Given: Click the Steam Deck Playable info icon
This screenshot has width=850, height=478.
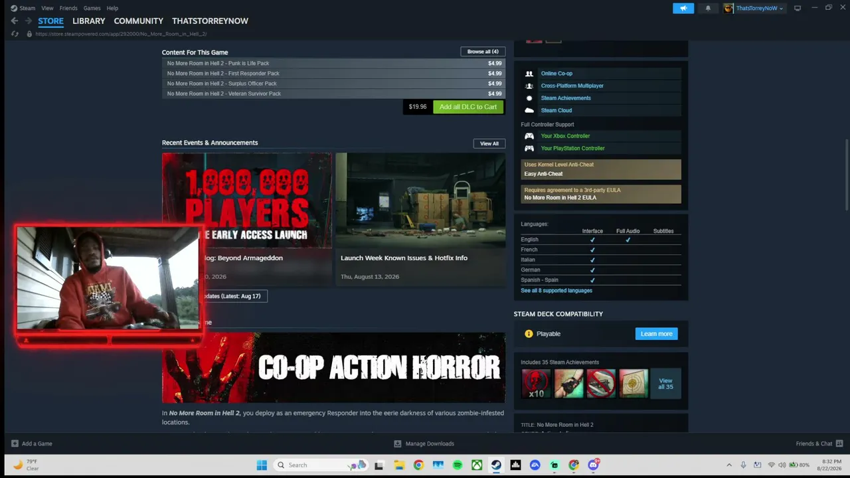Looking at the screenshot, I should click(x=529, y=334).
